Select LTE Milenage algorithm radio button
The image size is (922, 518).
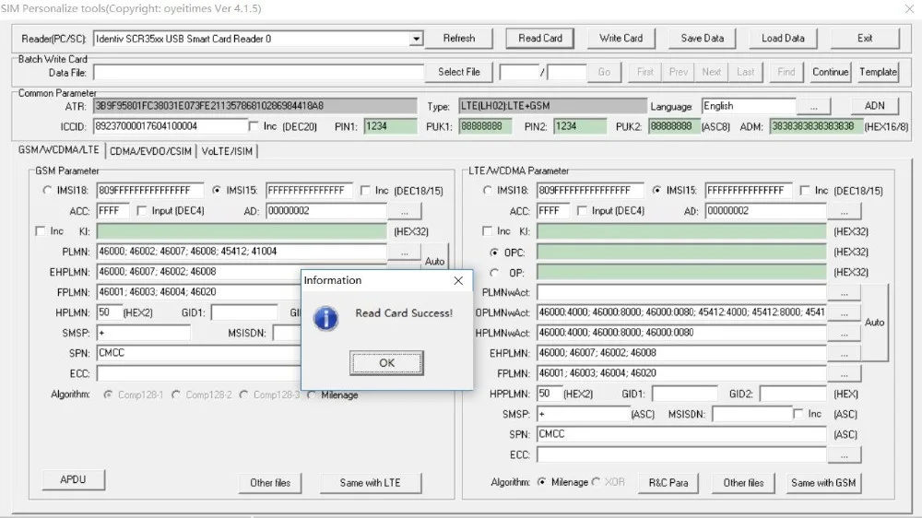541,482
